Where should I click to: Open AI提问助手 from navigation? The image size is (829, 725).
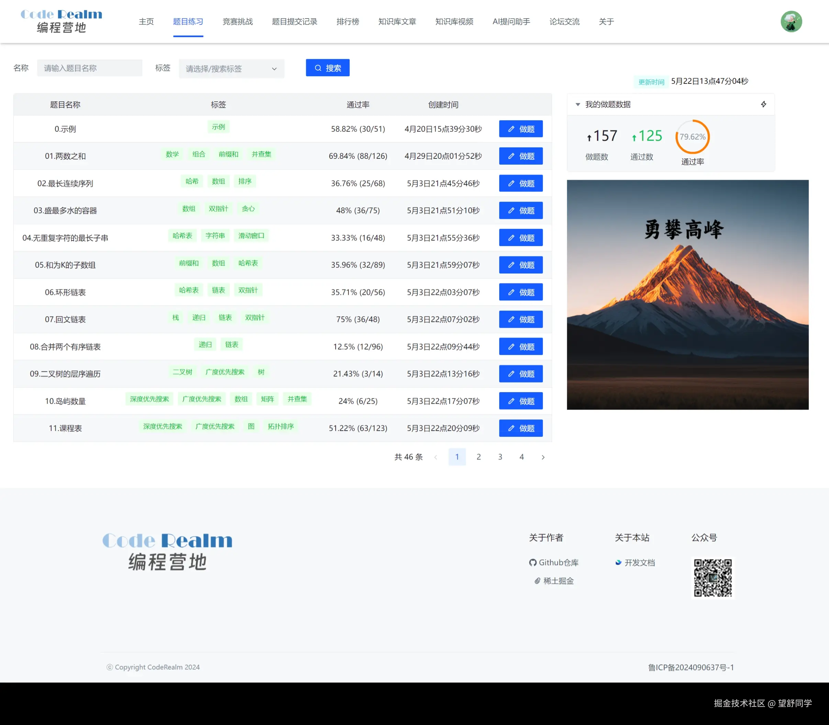coord(511,21)
